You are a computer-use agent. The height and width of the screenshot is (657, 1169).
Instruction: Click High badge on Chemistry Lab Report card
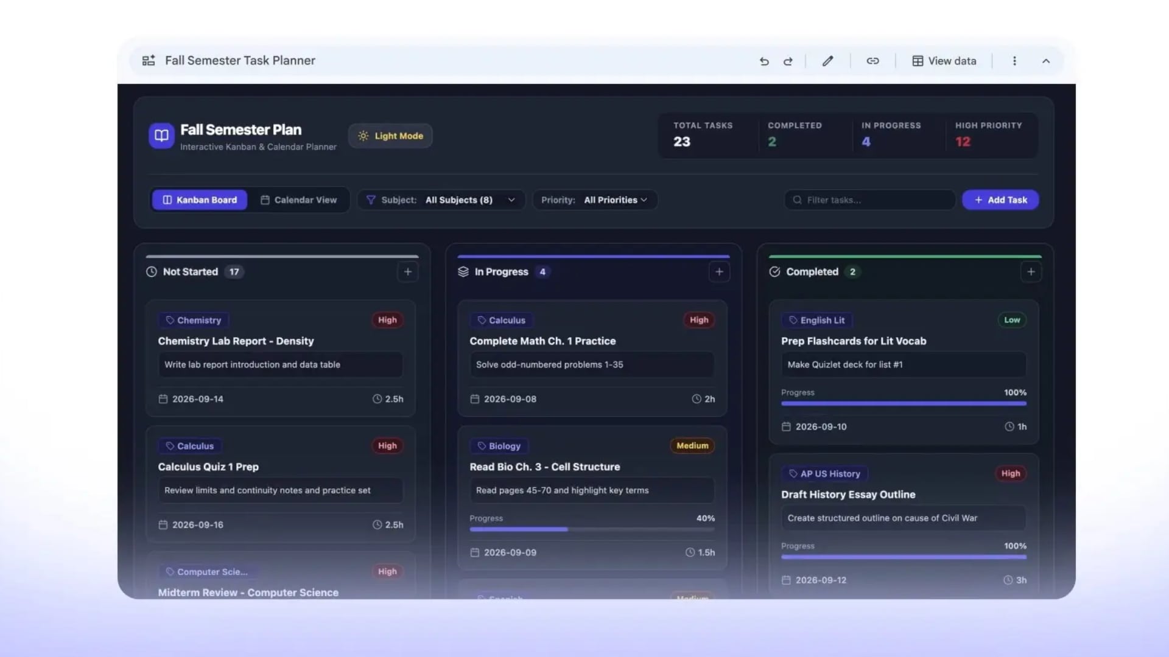pos(387,320)
